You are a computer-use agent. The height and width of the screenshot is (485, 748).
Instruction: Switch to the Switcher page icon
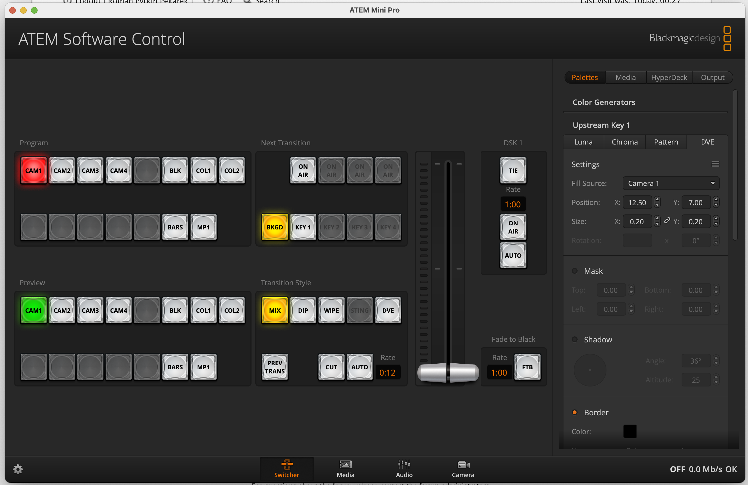click(x=287, y=469)
